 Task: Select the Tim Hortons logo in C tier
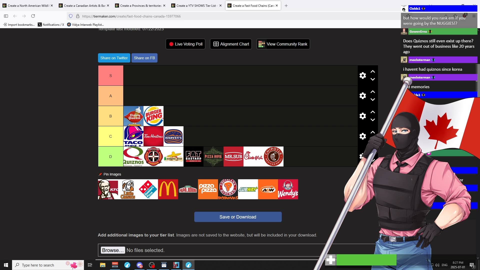(153, 136)
